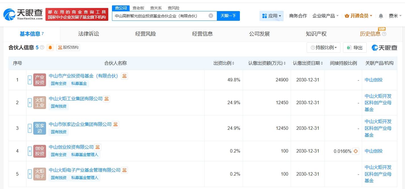This screenshot has height=189, width=405.
Task: Click the 导出 export button
Action: pos(355,48)
